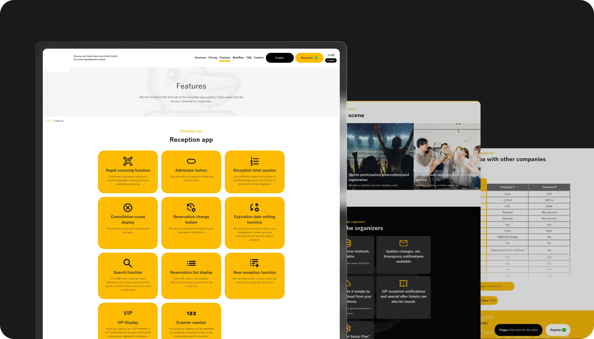The image size is (594, 339).
Task: Click the Rapid scanning QR code icon
Action: [128, 161]
